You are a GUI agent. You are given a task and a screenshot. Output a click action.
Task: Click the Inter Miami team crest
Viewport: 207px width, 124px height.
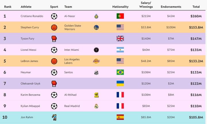coord(97,50)
